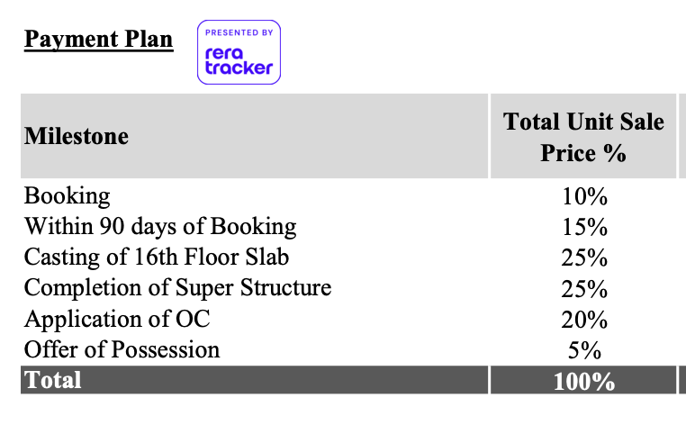The height and width of the screenshot is (434, 686).
Task: Select the 20% value for Application of OC
Action: (584, 320)
